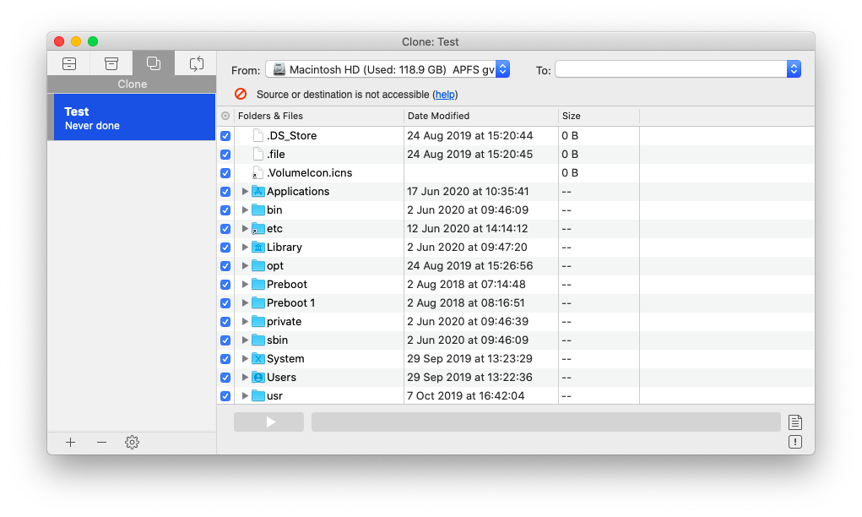
Task: Sort by Size column header
Action: coord(599,116)
